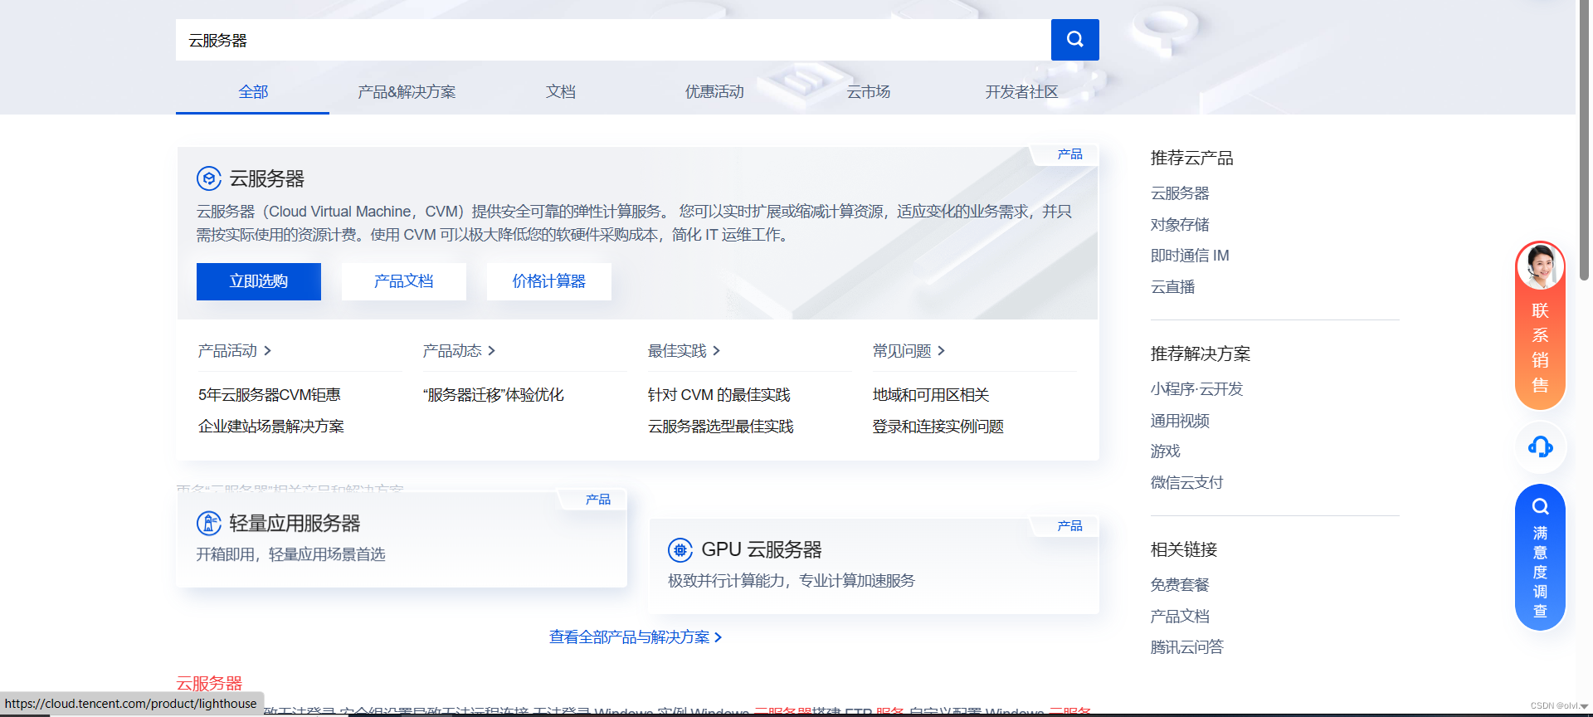
Task: Open 地域和可用区相关 link
Action: (931, 395)
